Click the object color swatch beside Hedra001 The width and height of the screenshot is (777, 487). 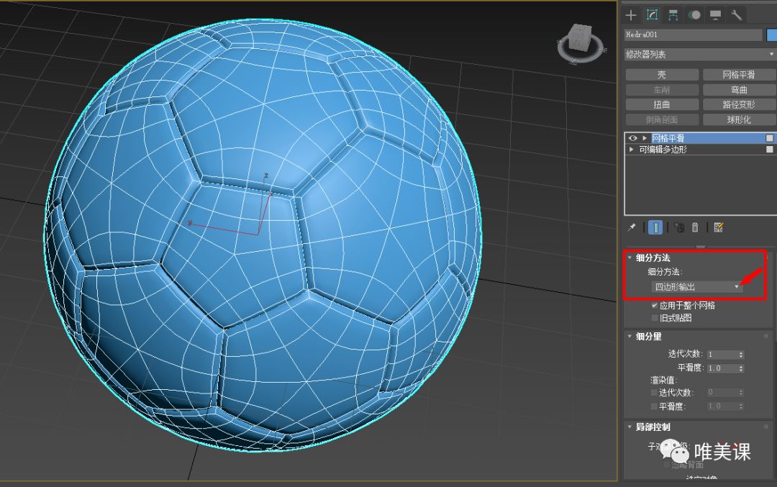point(770,35)
